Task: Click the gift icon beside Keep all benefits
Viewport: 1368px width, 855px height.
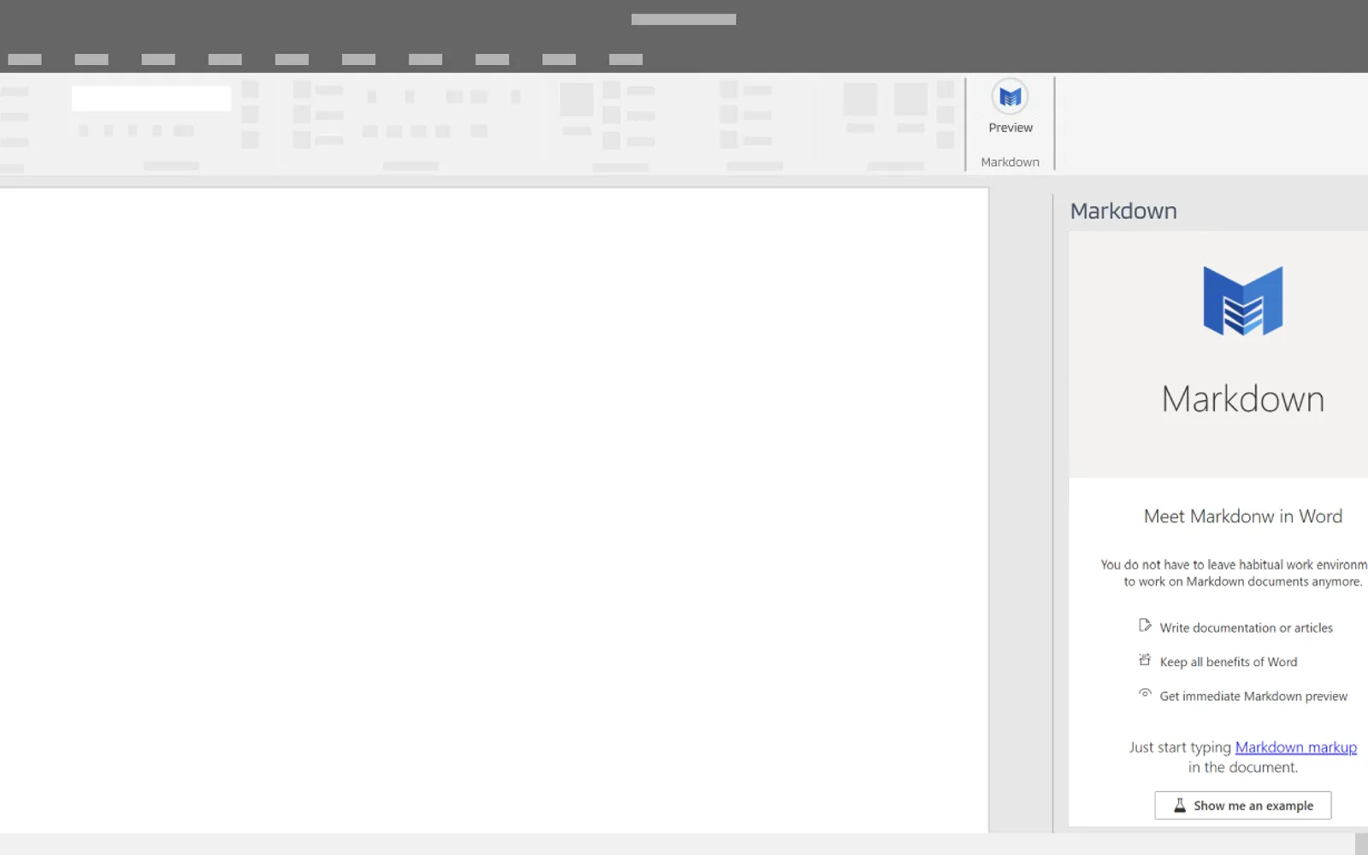Action: [x=1145, y=660]
